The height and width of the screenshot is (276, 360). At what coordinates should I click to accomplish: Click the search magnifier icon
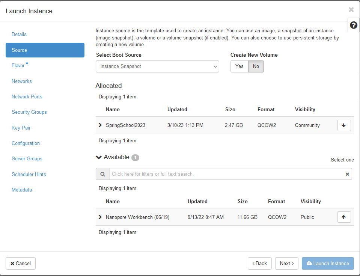pos(102,174)
